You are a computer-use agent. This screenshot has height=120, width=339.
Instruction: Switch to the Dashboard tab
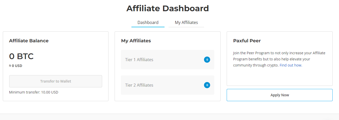148,22
